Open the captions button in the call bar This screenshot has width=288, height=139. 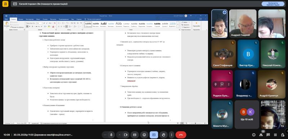[135, 135]
